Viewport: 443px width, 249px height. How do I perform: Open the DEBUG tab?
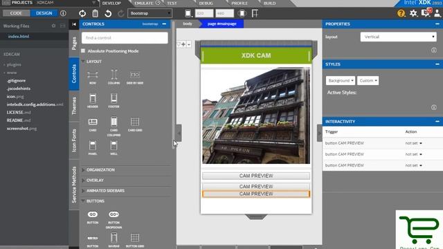point(206,3)
